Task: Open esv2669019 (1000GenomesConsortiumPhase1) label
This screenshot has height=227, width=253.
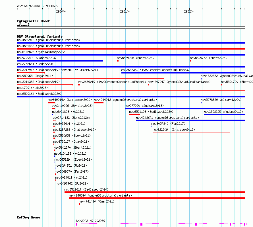Action: coord(112,82)
